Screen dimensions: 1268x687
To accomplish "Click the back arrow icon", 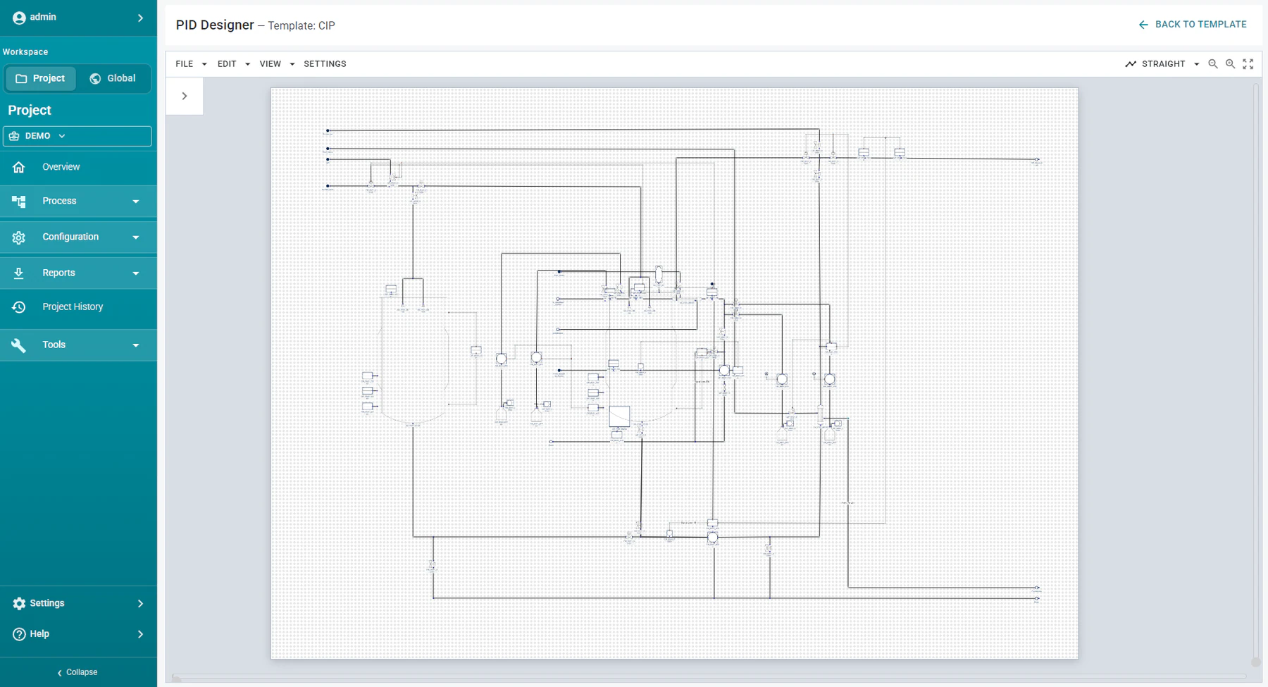I will pos(1143,25).
